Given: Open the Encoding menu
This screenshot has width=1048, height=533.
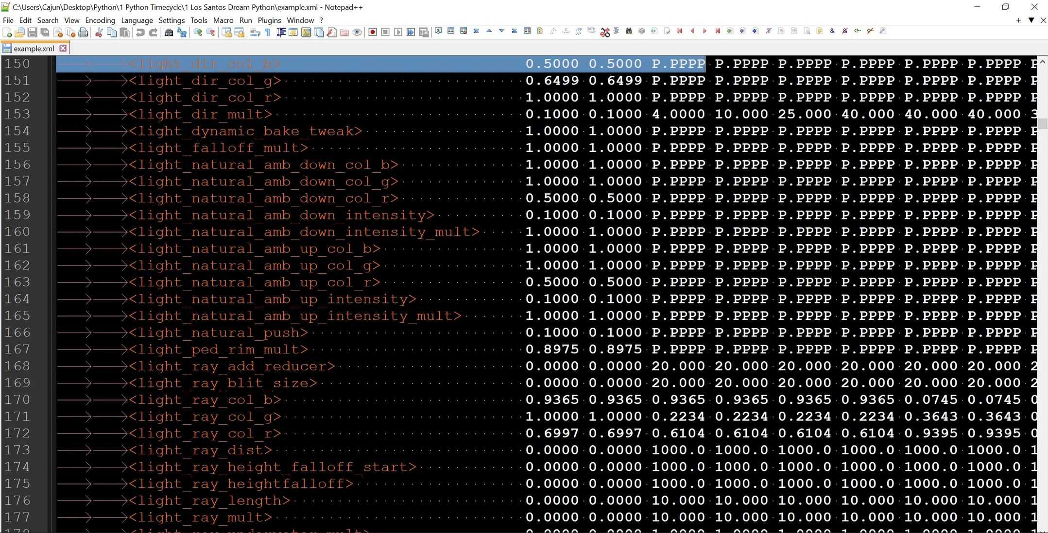Looking at the screenshot, I should (100, 20).
